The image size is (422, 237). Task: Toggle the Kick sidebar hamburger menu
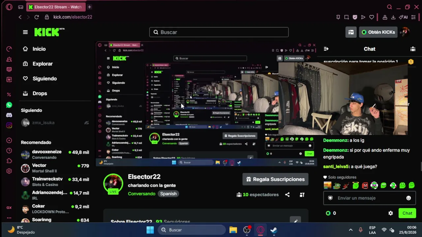click(25, 32)
